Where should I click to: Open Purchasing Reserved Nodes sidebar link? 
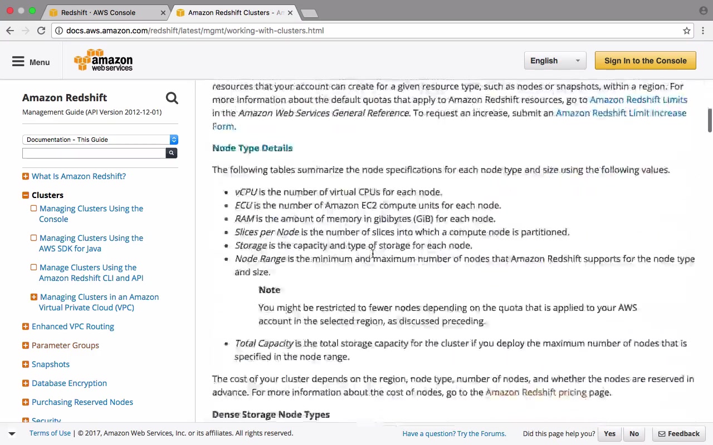[82, 402]
